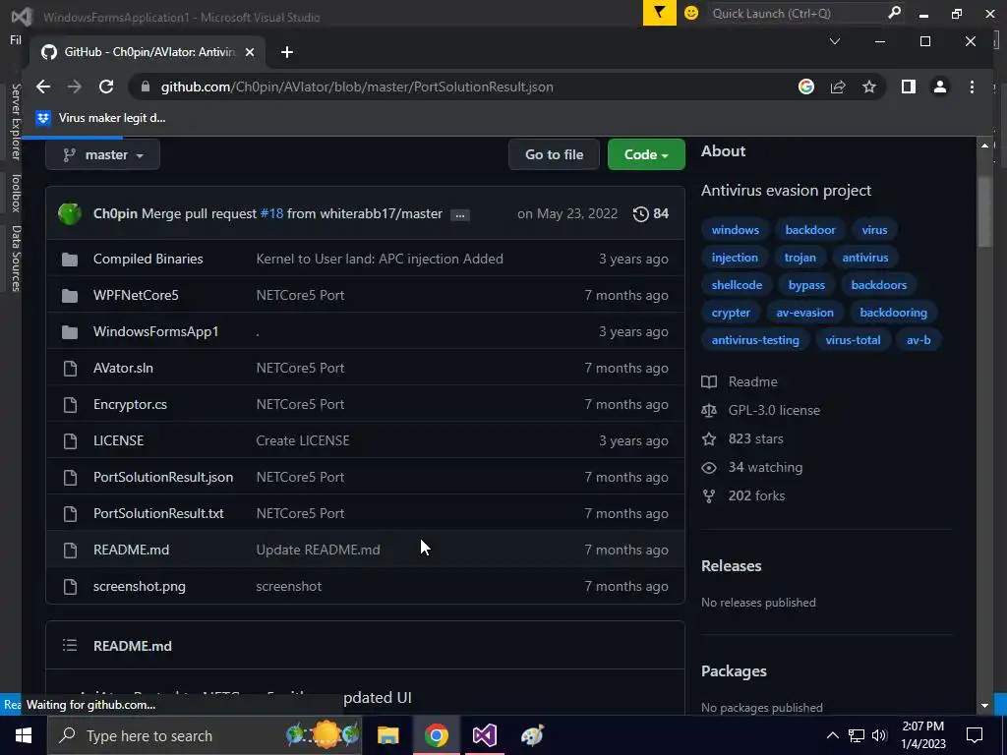Screen dimensions: 1007x755
Task: Reload the GitHub page
Action: pos(106,87)
